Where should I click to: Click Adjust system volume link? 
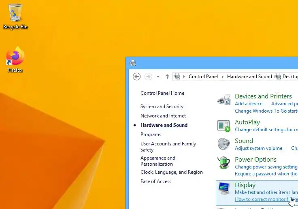258,148
